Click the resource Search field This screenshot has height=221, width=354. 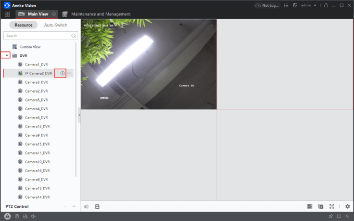pyautogui.click(x=37, y=36)
